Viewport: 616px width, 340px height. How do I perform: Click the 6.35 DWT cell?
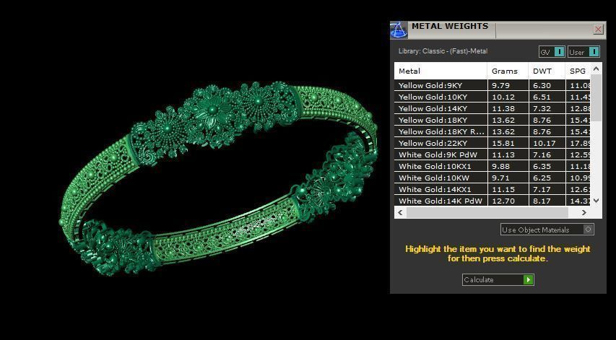click(x=547, y=167)
